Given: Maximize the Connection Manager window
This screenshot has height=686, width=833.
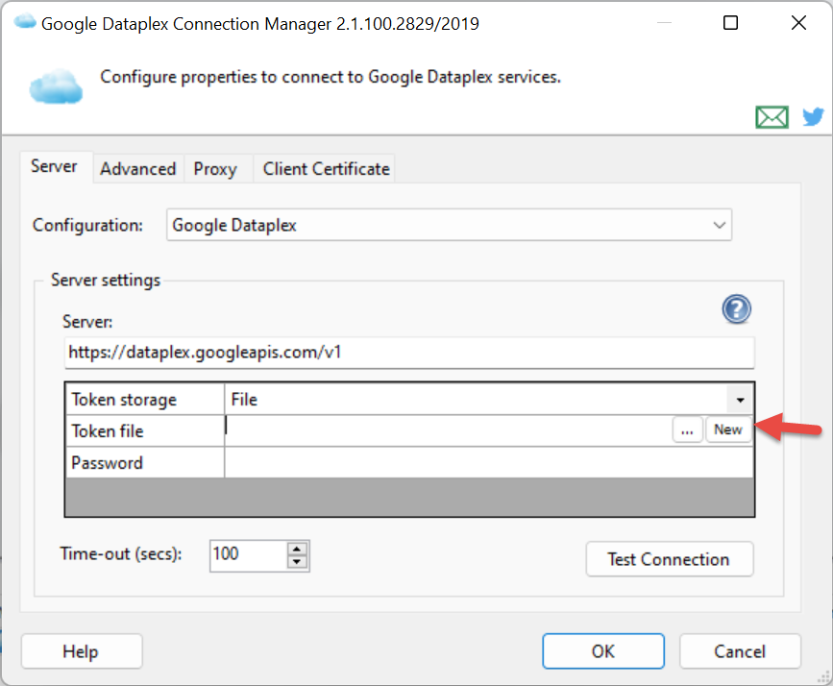Looking at the screenshot, I should [x=731, y=23].
